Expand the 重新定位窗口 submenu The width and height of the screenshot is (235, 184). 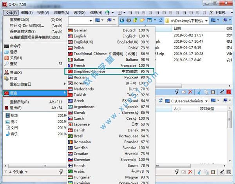point(35,84)
